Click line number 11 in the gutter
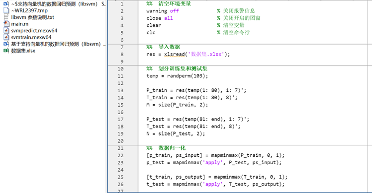Image resolution: width=372 pixels, height=193 pixels. point(120,76)
